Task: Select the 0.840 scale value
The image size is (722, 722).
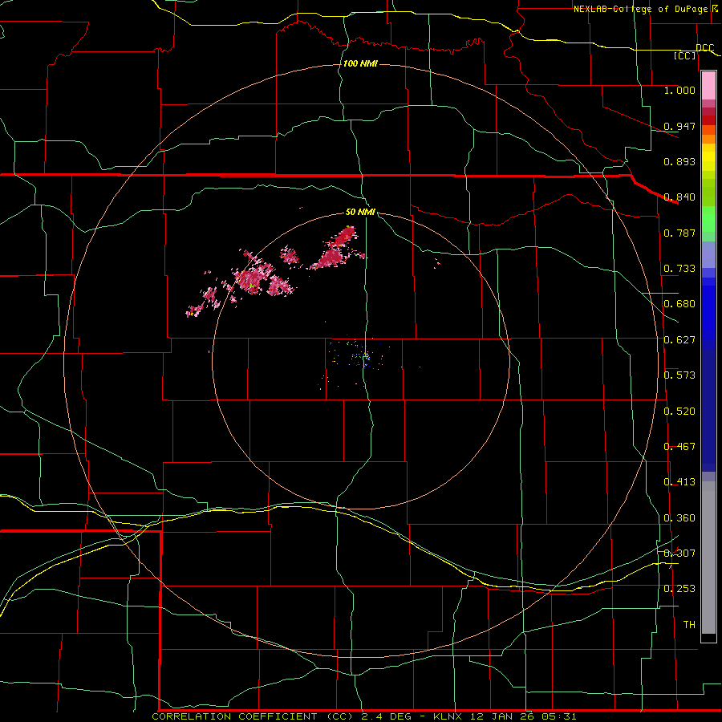Action: (679, 197)
